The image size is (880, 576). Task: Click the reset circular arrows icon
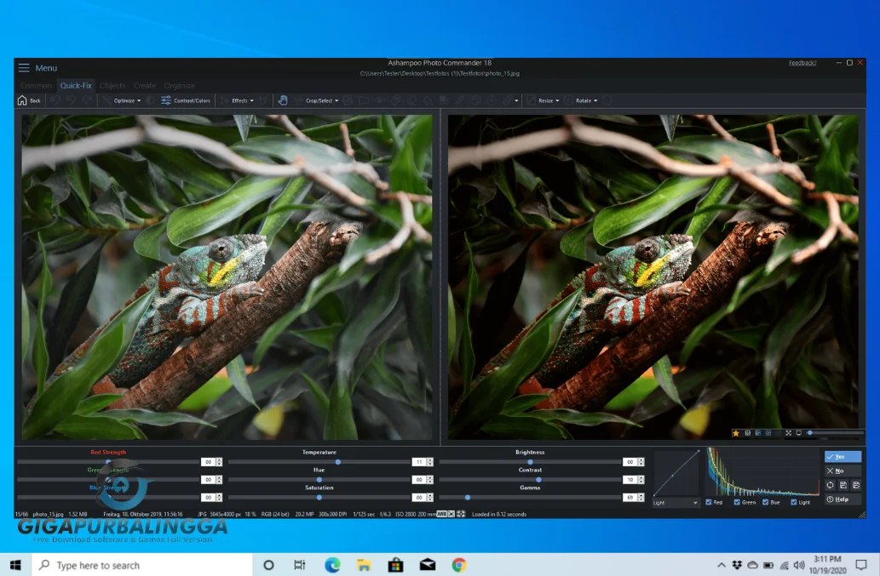pos(831,485)
